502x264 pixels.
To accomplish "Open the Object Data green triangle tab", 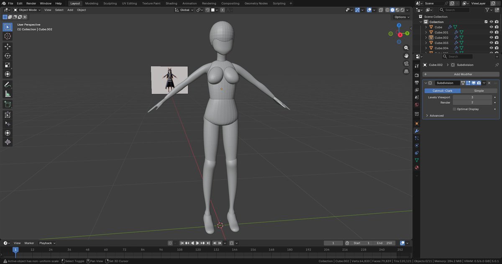I will pyautogui.click(x=417, y=160).
